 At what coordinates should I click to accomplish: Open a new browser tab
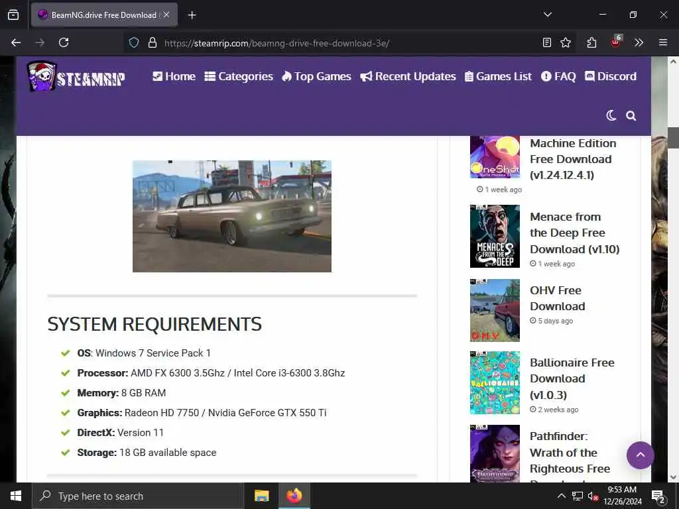(192, 15)
